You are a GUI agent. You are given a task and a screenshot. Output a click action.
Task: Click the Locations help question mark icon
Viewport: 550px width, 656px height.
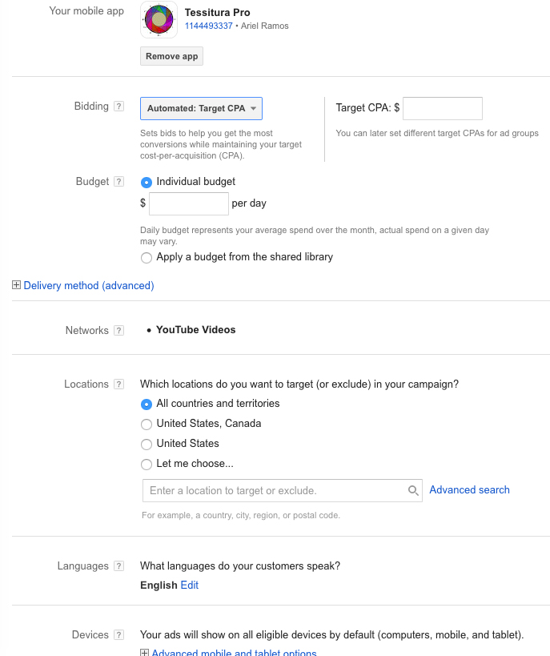118,384
